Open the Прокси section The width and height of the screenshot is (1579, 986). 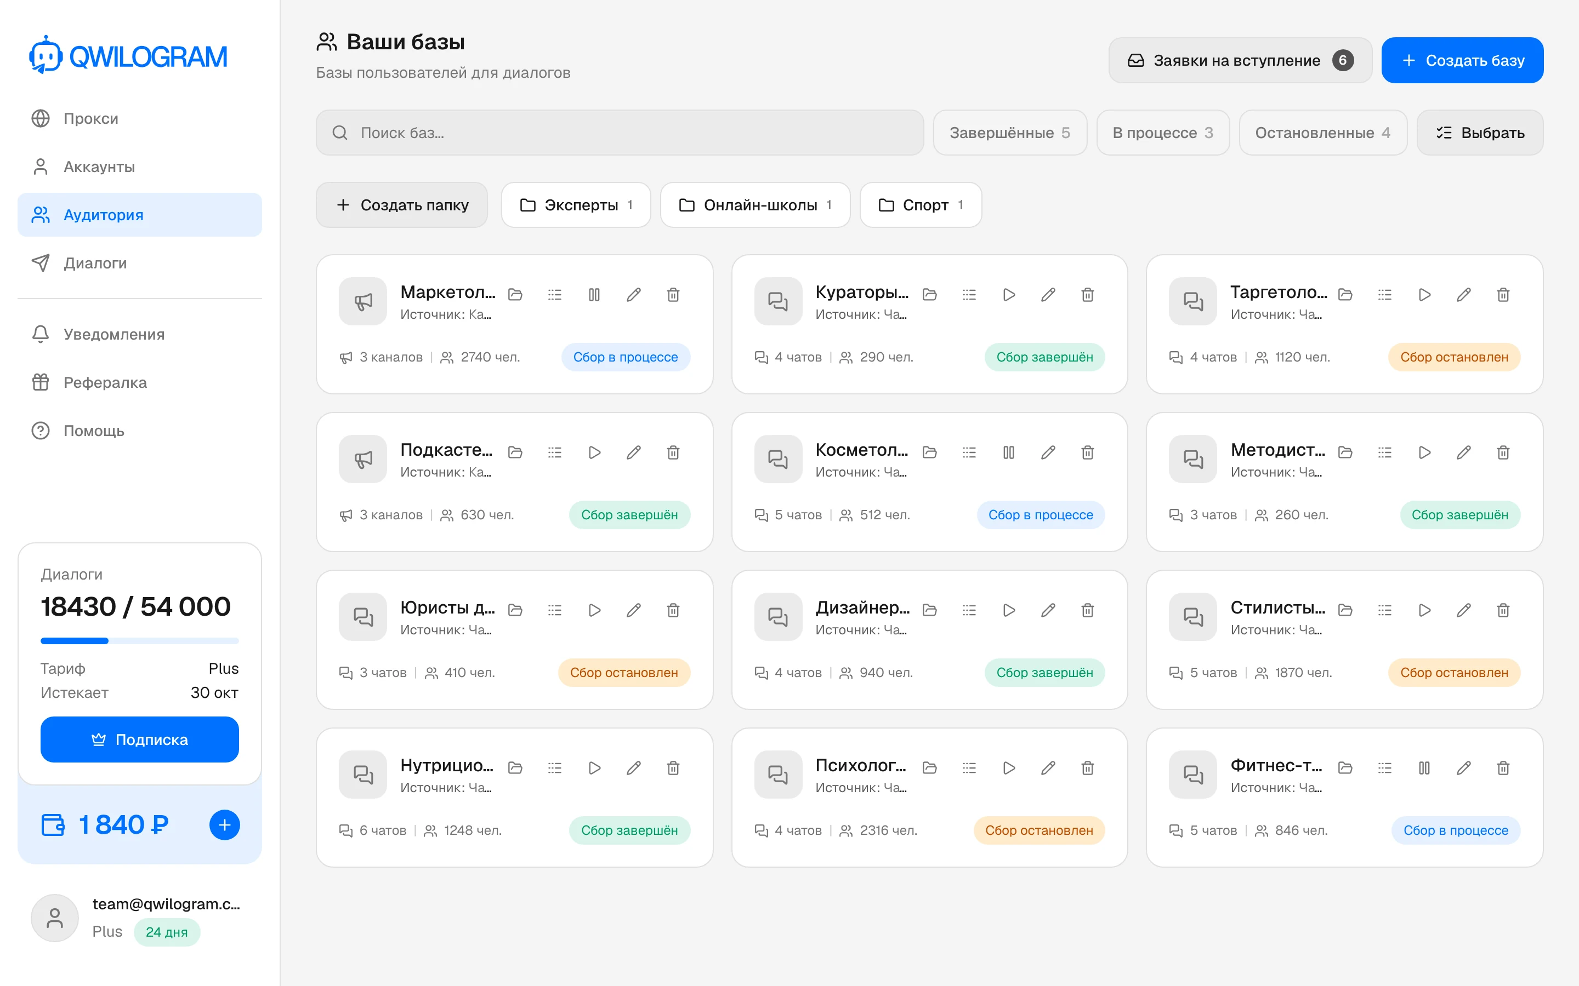point(140,119)
